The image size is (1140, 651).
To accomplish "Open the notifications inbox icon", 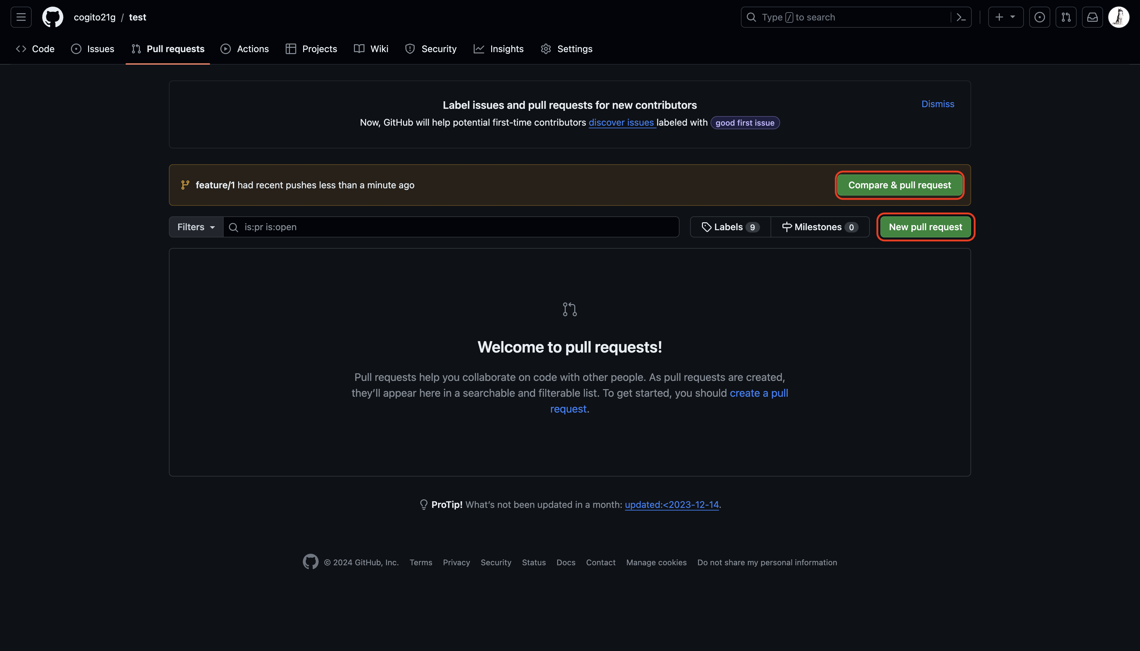I will tap(1092, 17).
